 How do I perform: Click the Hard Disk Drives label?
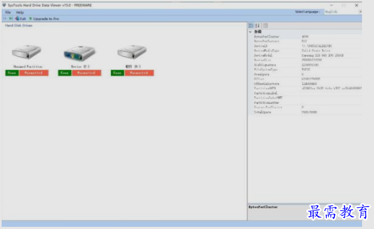pos(18,26)
